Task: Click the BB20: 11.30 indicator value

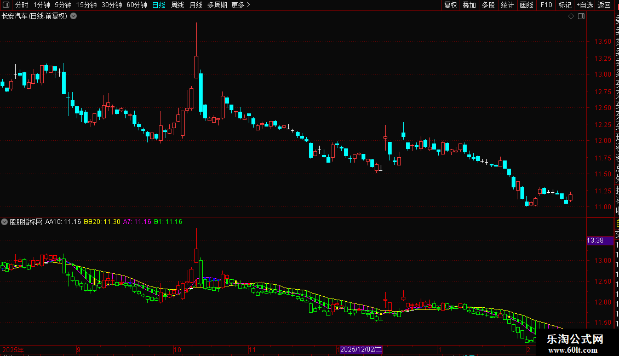Action: pos(102,222)
